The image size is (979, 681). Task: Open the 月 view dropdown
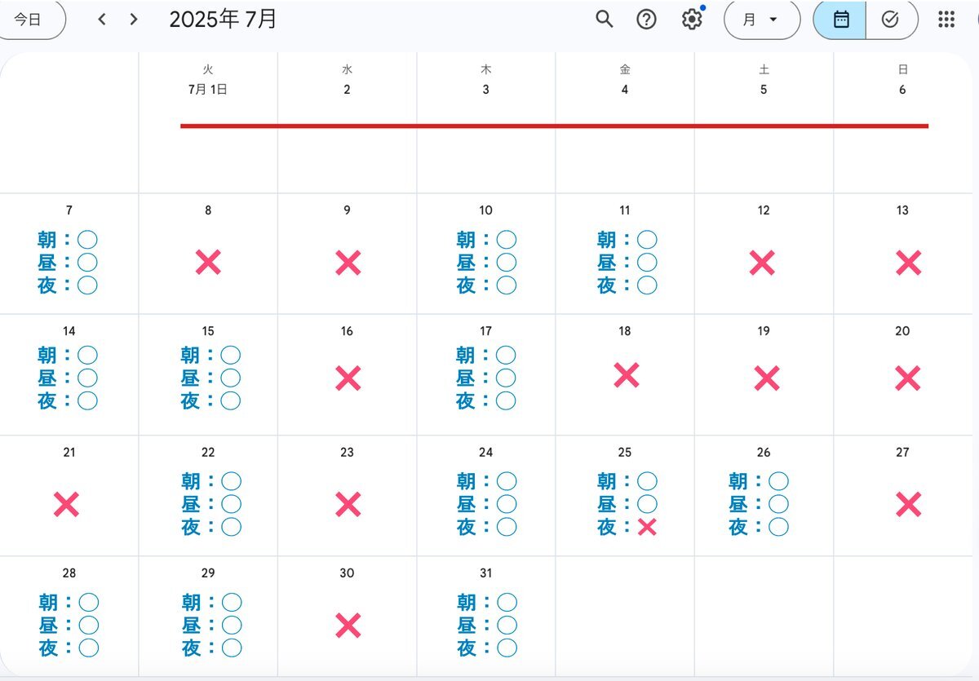760,20
